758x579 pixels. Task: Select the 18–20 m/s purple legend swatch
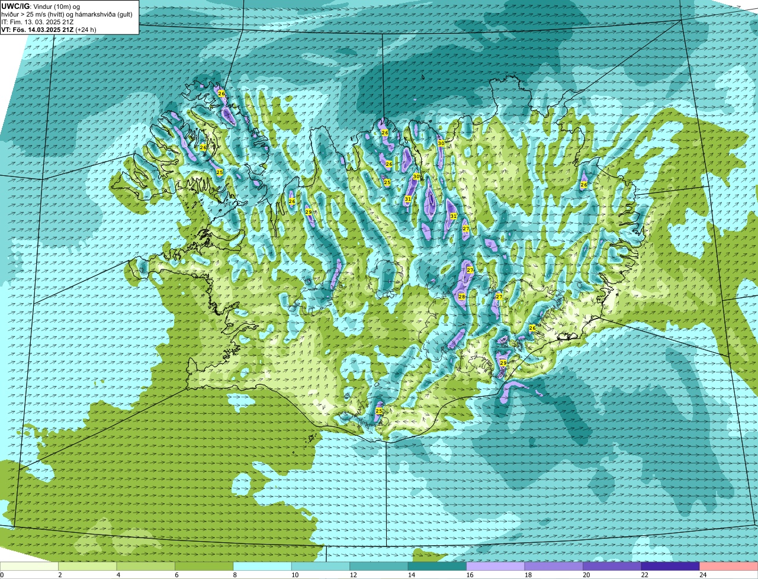tap(554, 567)
